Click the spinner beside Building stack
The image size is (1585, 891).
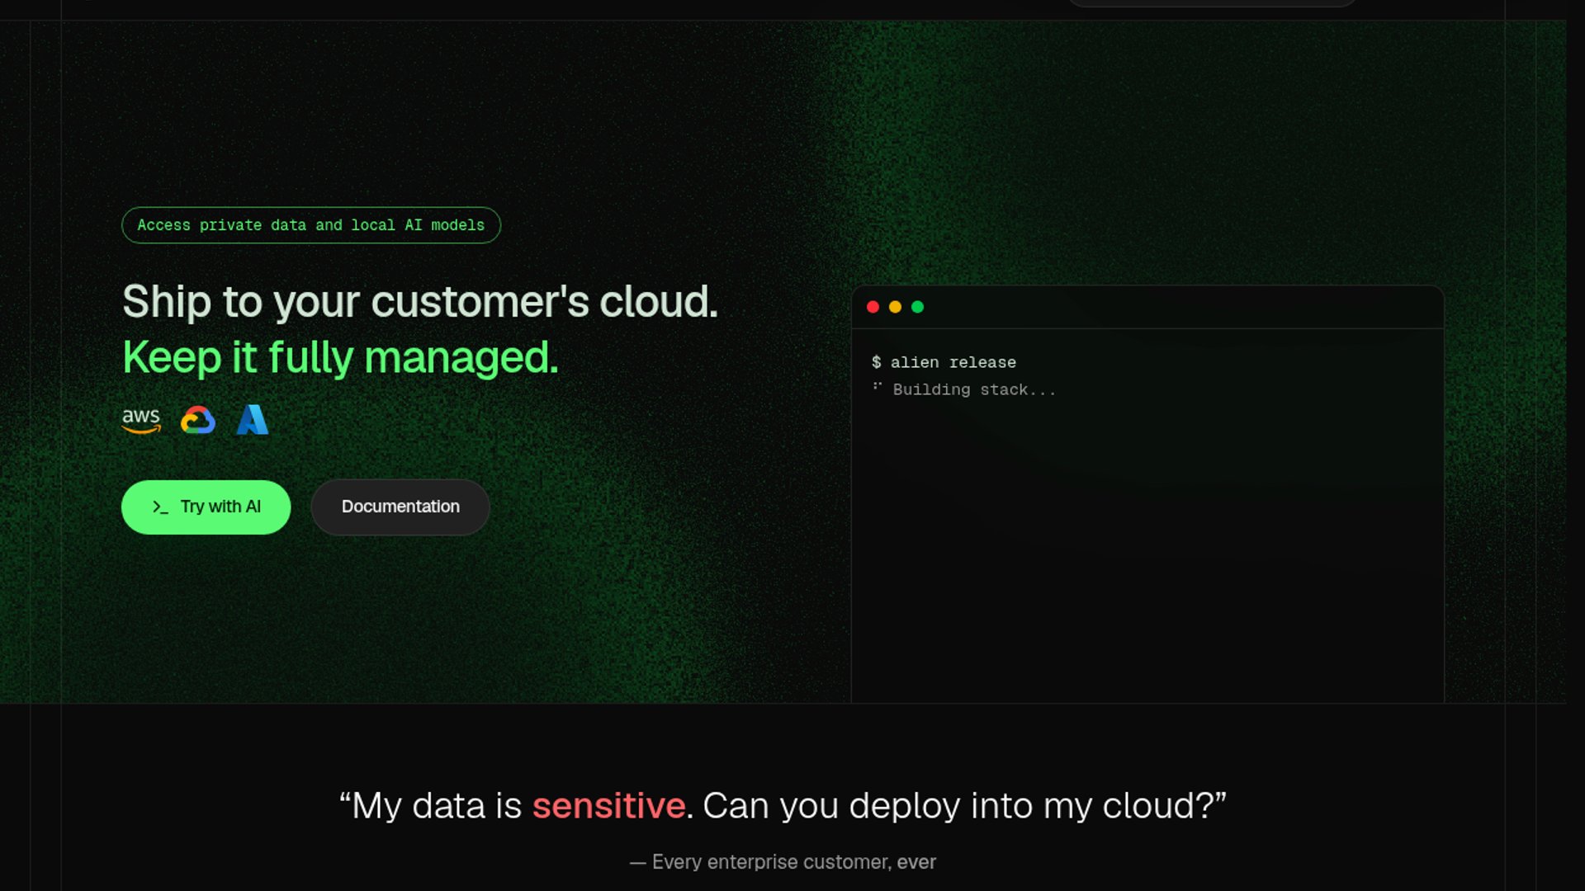(x=878, y=387)
